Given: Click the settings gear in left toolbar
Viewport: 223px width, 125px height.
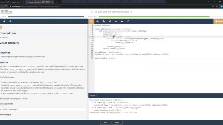Looking at the screenshot, I should [x=10, y=22].
